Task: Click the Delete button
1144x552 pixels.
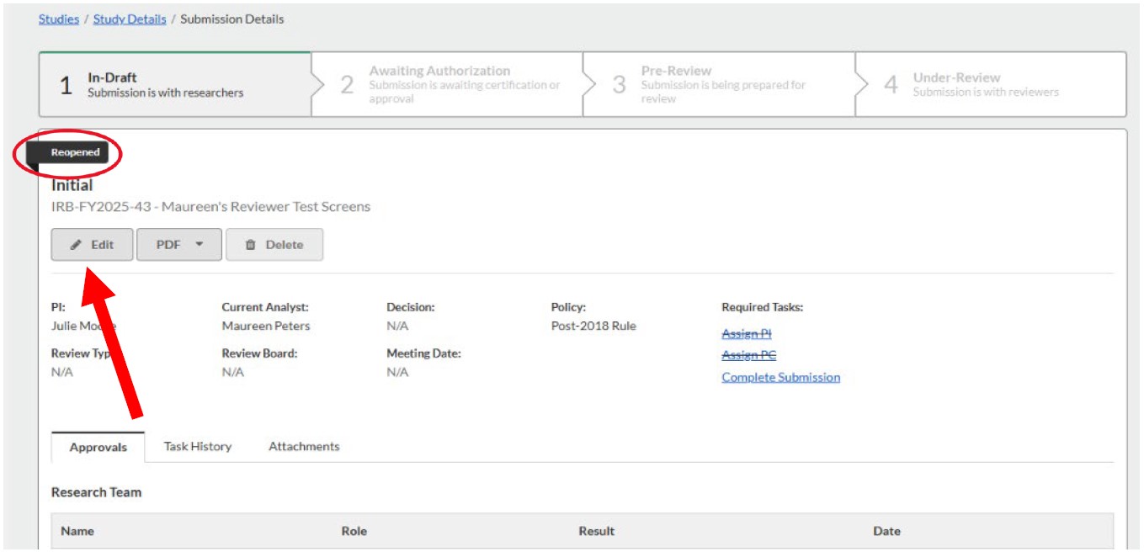Action: [x=274, y=245]
